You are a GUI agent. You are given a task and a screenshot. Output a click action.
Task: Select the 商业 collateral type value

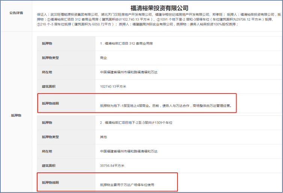coord(104,58)
